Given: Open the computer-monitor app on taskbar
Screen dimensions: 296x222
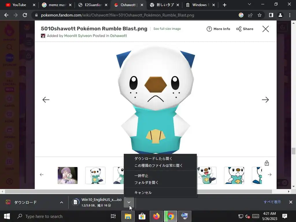Looking at the screenshot, I should click(x=185, y=216).
